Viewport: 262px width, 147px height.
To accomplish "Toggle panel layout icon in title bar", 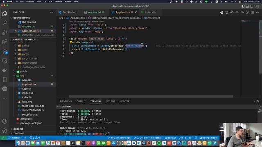I will pos(247,6).
